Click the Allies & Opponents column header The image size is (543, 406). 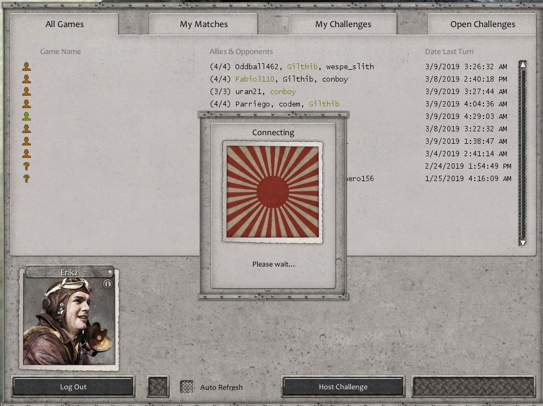pos(241,51)
